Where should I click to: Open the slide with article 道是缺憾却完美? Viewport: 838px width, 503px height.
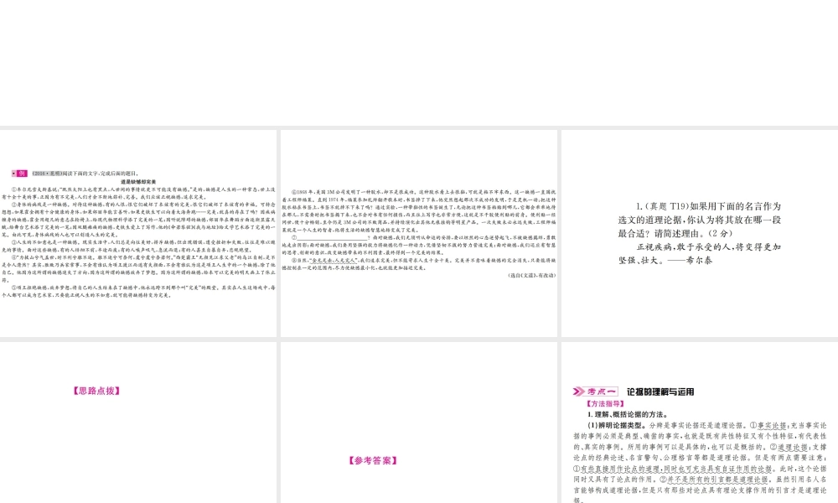point(138,233)
